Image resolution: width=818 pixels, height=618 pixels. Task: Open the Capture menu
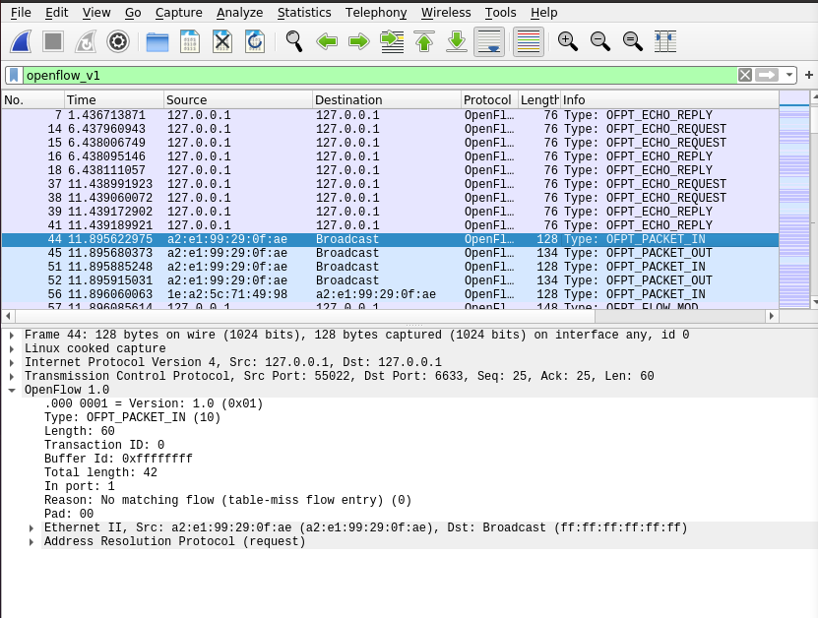[x=179, y=13]
